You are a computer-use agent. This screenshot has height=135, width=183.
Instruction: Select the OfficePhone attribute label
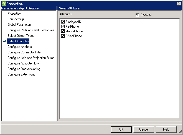[74, 36]
